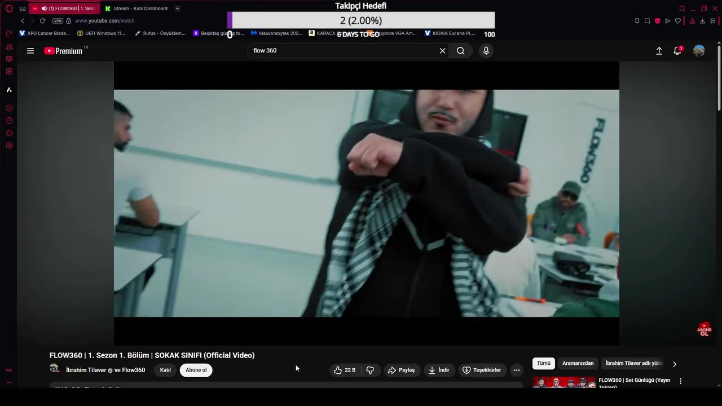Click the Katıl join button
Viewport: 722px width, 406px height.
tap(165, 370)
